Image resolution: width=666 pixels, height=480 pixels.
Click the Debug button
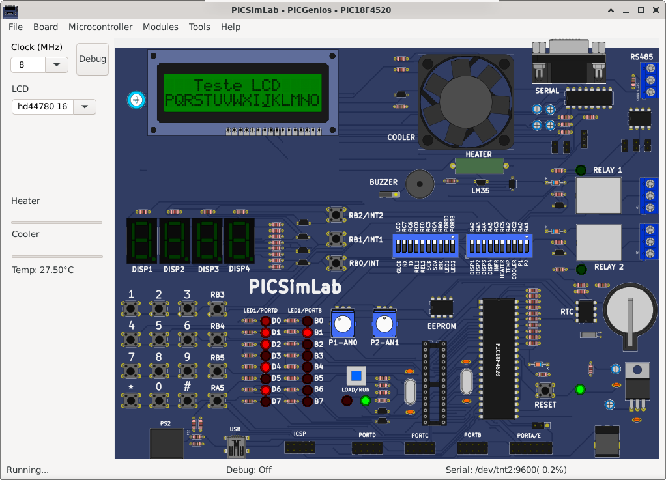[x=92, y=59]
